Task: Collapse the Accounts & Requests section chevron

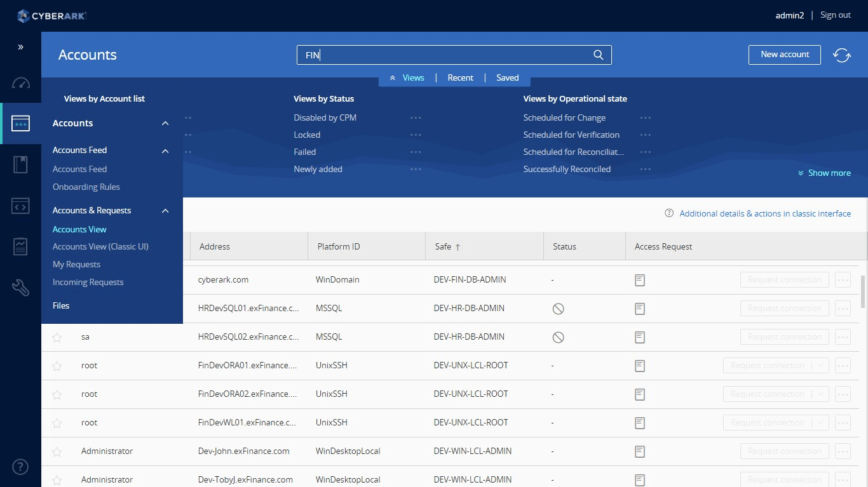Action: point(165,211)
